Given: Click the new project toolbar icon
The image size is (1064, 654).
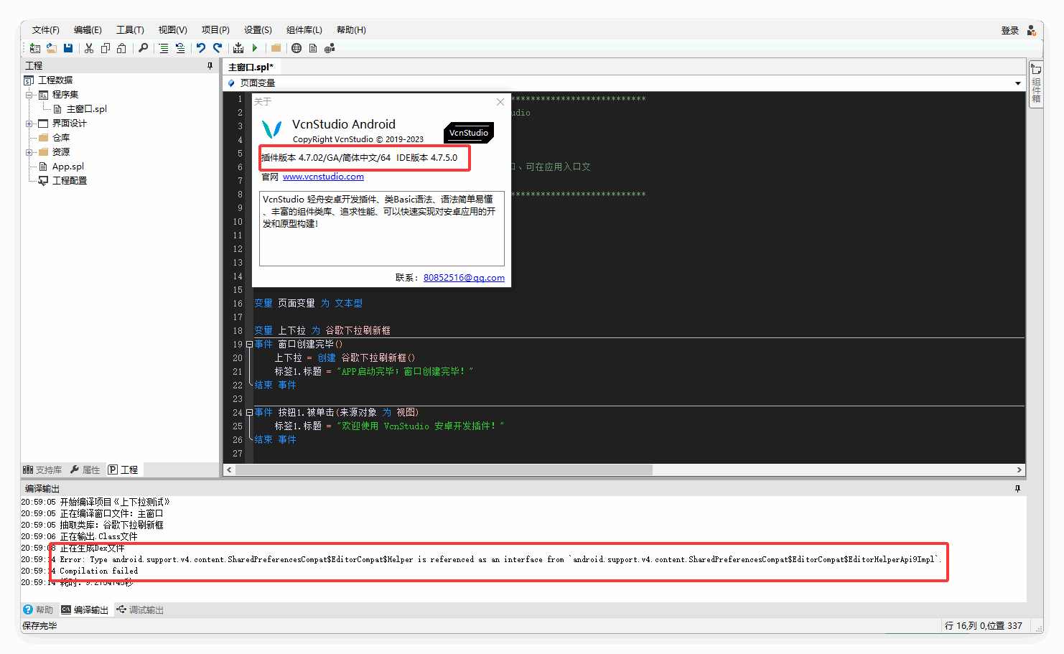Looking at the screenshot, I should pos(34,48).
